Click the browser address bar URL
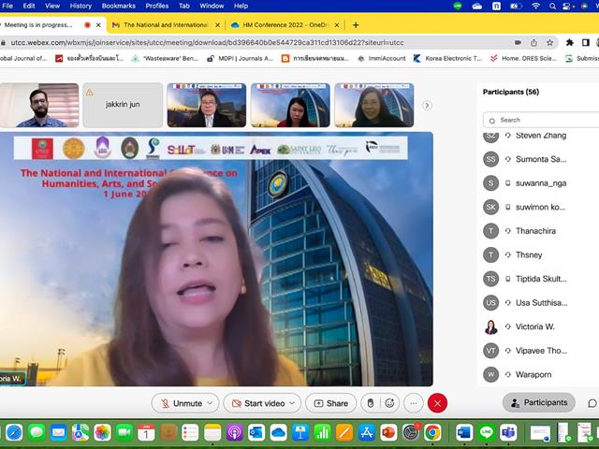The width and height of the screenshot is (599, 449). pyautogui.click(x=207, y=42)
